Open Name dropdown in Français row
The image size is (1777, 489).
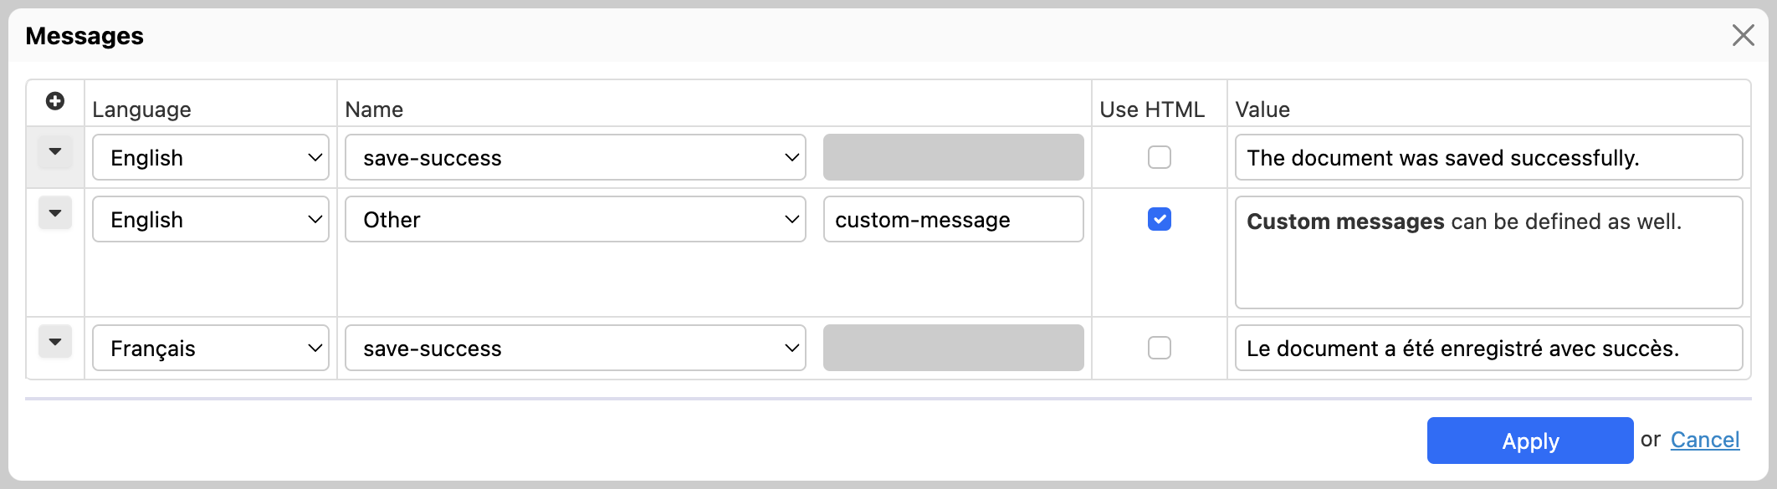tap(575, 348)
